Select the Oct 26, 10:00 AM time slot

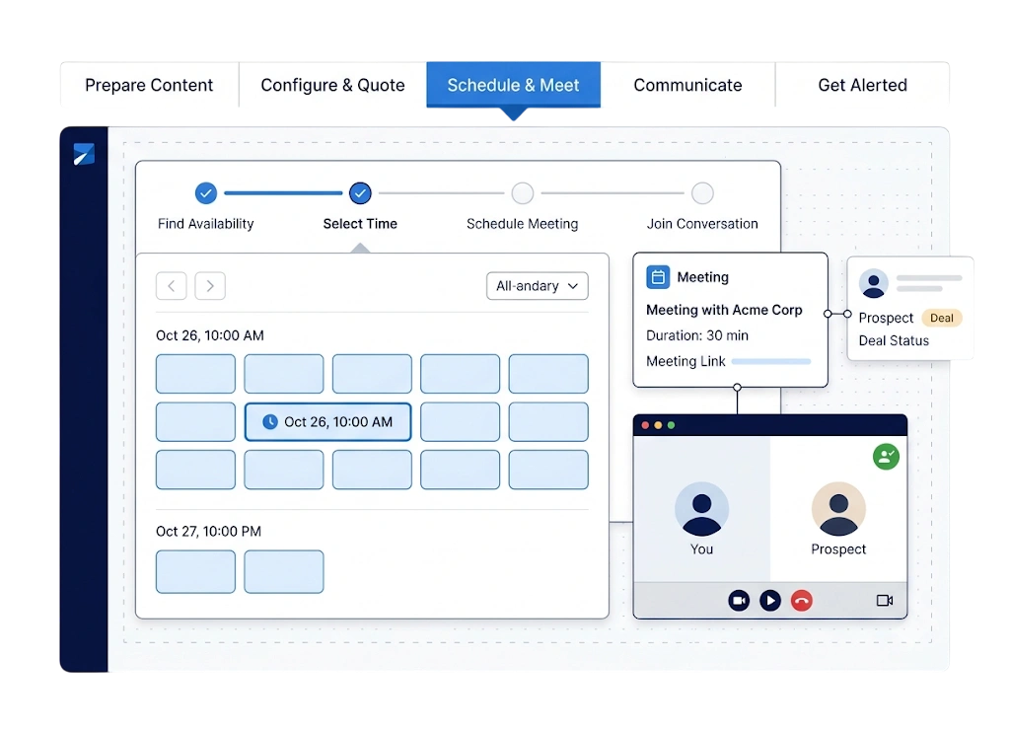(327, 422)
